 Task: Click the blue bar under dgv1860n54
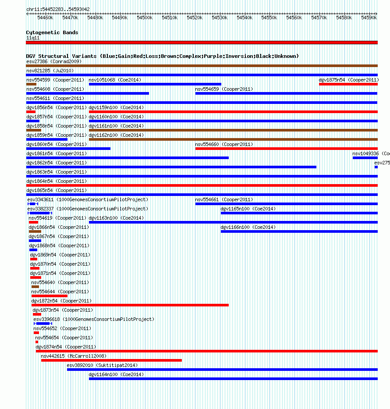click(68, 149)
